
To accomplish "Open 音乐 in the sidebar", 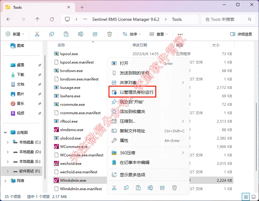I will pyautogui.click(x=18, y=104).
